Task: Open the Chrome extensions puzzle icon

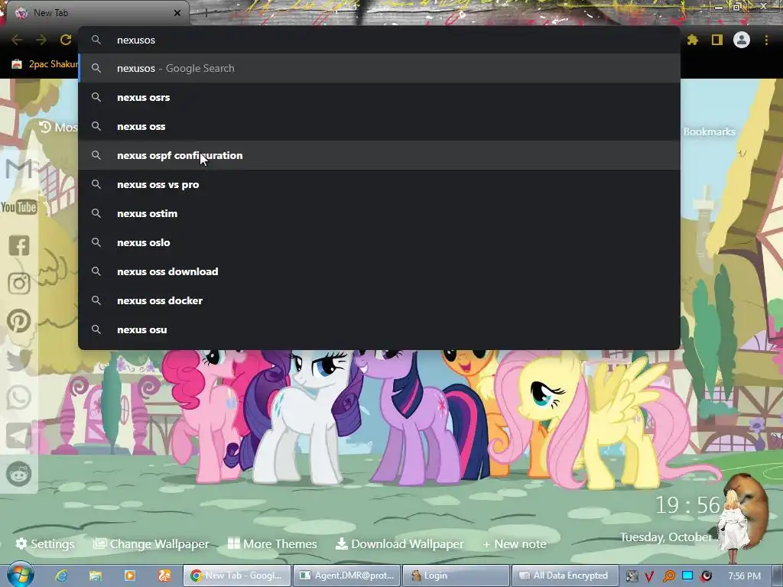Action: pyautogui.click(x=693, y=40)
